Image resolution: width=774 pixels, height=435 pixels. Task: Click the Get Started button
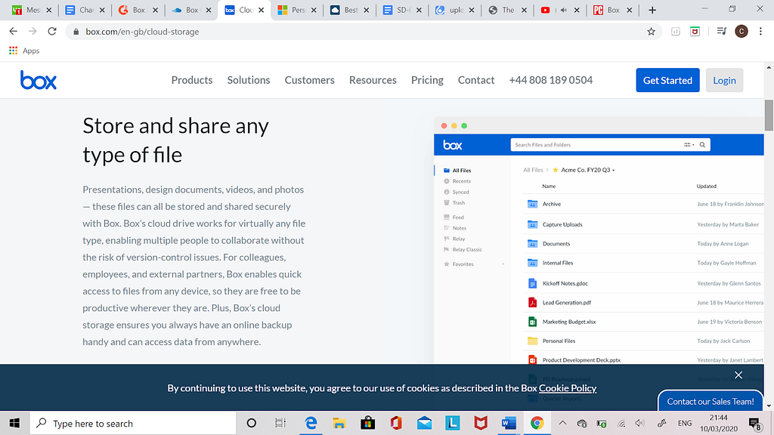click(667, 80)
